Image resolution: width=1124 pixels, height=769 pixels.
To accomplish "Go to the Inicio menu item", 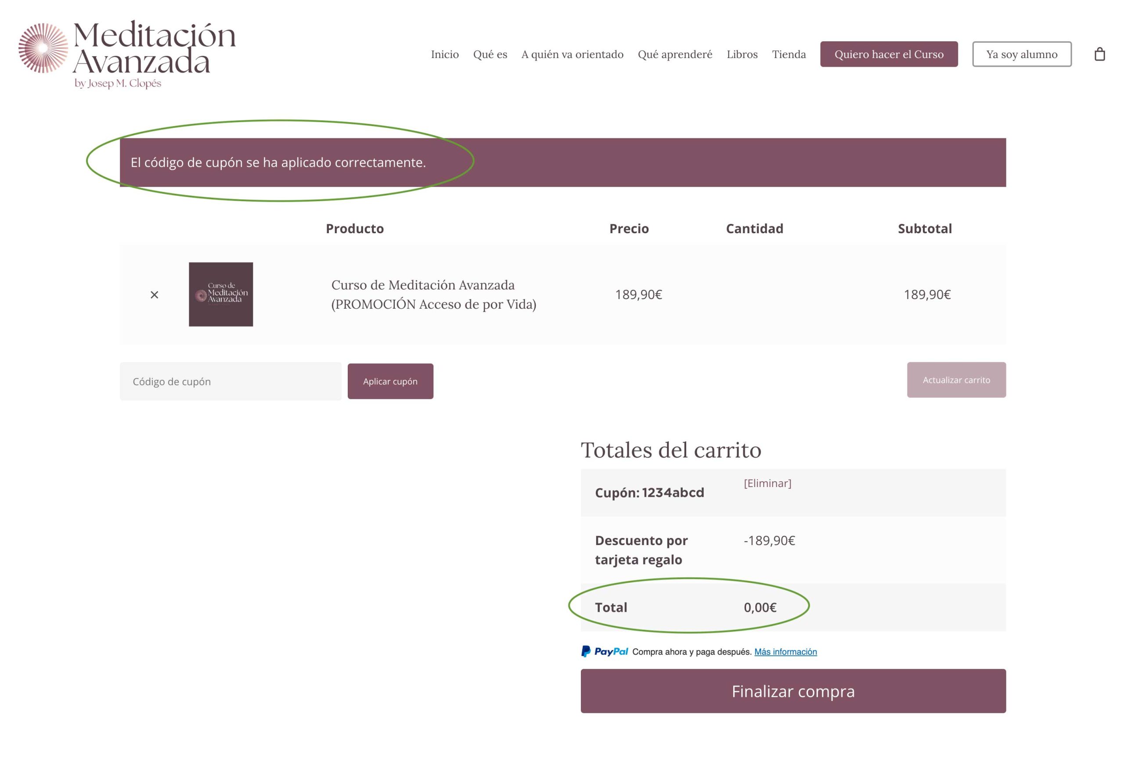I will tap(444, 54).
